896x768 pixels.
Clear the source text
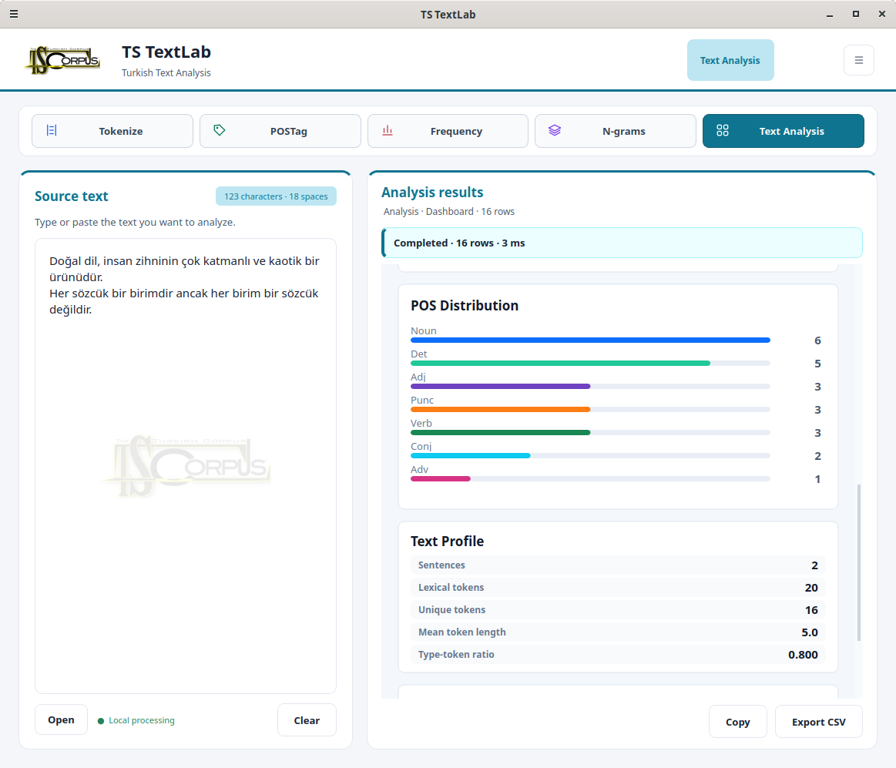[307, 720]
